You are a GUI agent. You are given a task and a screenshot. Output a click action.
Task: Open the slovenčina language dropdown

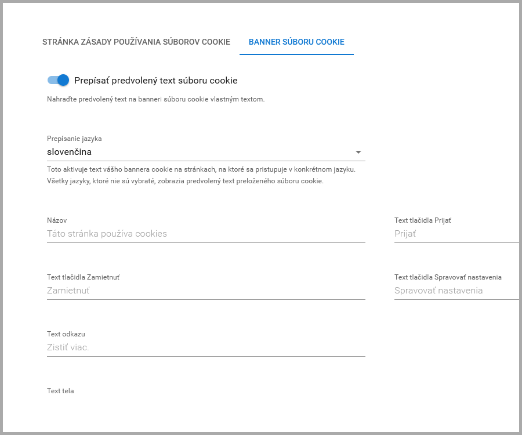pos(197,152)
